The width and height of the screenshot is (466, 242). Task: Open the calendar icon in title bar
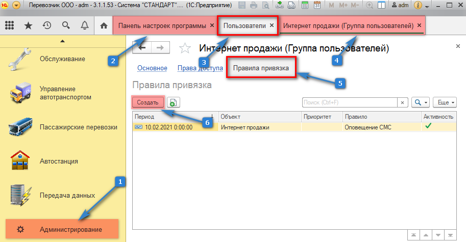pyautogui.click(x=317, y=6)
